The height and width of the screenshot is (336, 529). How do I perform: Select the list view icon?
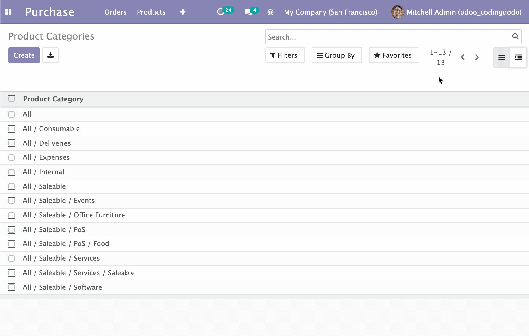tap(501, 57)
